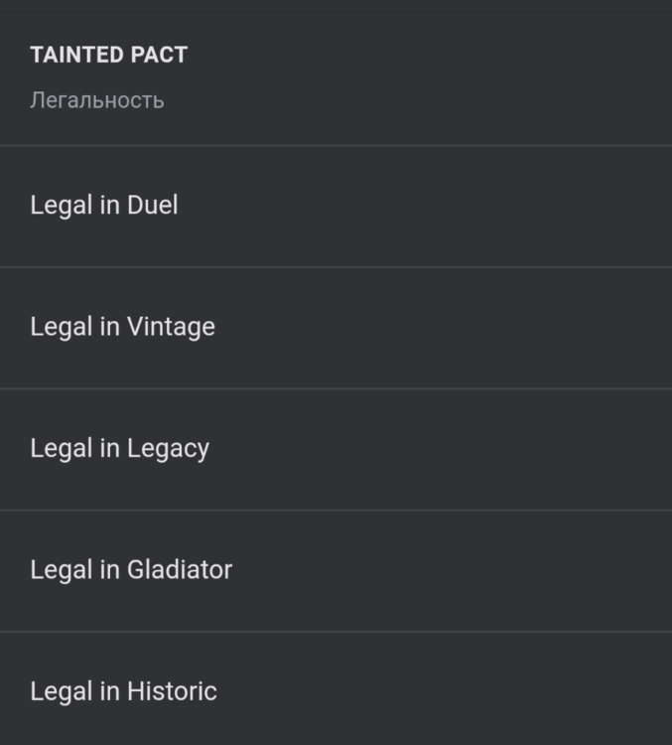Open the Legal in Legacy item
This screenshot has height=745, width=672.
pos(119,448)
